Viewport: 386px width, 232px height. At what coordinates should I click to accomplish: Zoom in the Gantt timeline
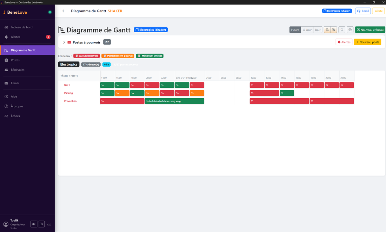pyautogui.click(x=334, y=30)
